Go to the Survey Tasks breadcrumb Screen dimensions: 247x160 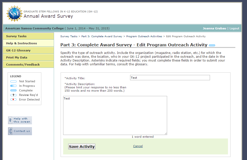[x=69, y=36]
